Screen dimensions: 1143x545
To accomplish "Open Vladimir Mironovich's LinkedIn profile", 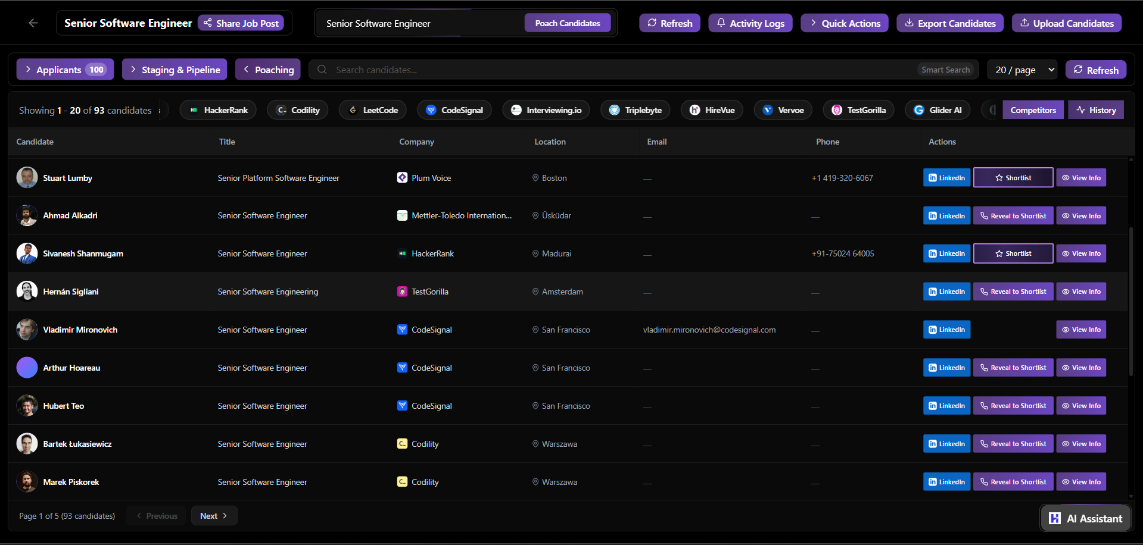I will (x=946, y=330).
